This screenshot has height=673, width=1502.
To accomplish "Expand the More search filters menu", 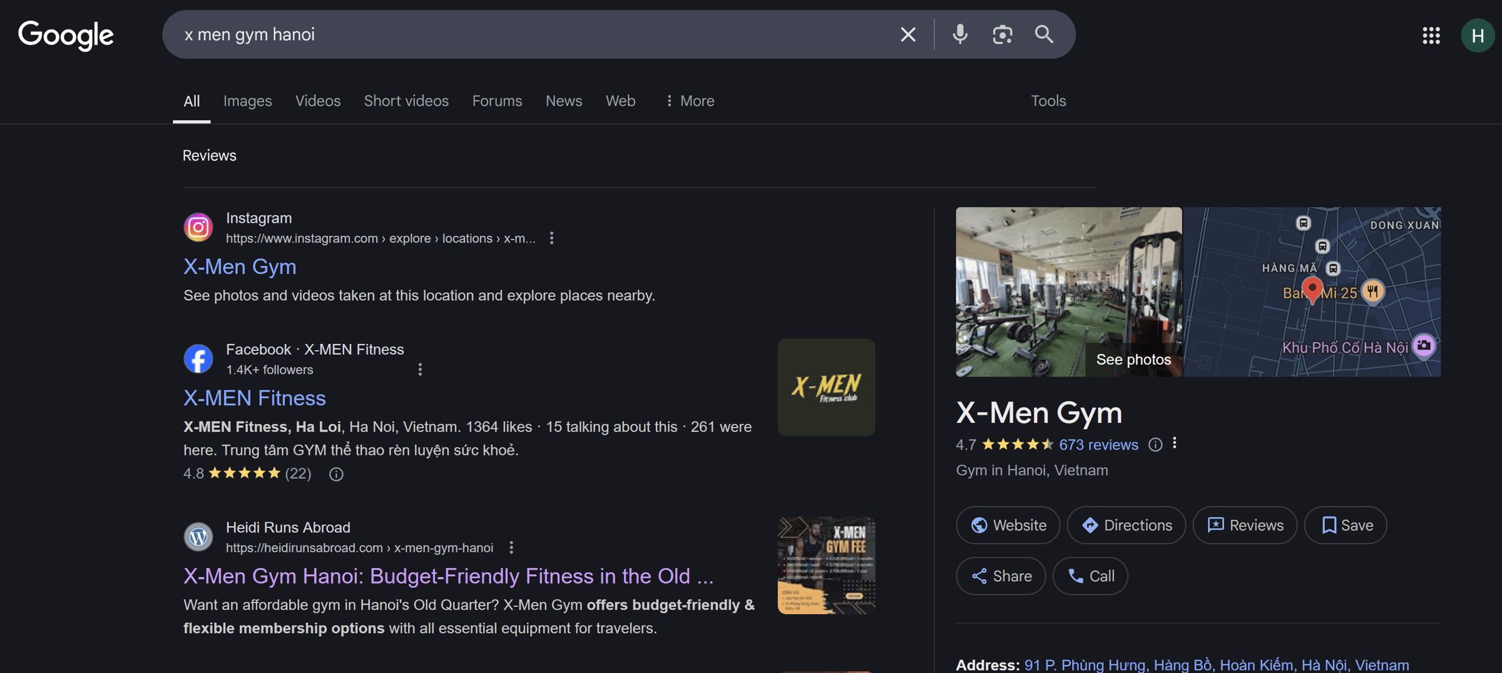I will point(690,101).
